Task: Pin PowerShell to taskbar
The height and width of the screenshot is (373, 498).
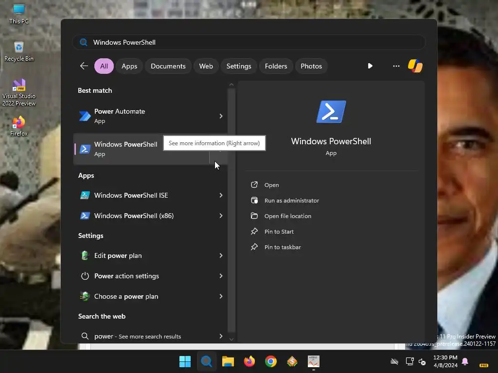Action: pyautogui.click(x=283, y=247)
